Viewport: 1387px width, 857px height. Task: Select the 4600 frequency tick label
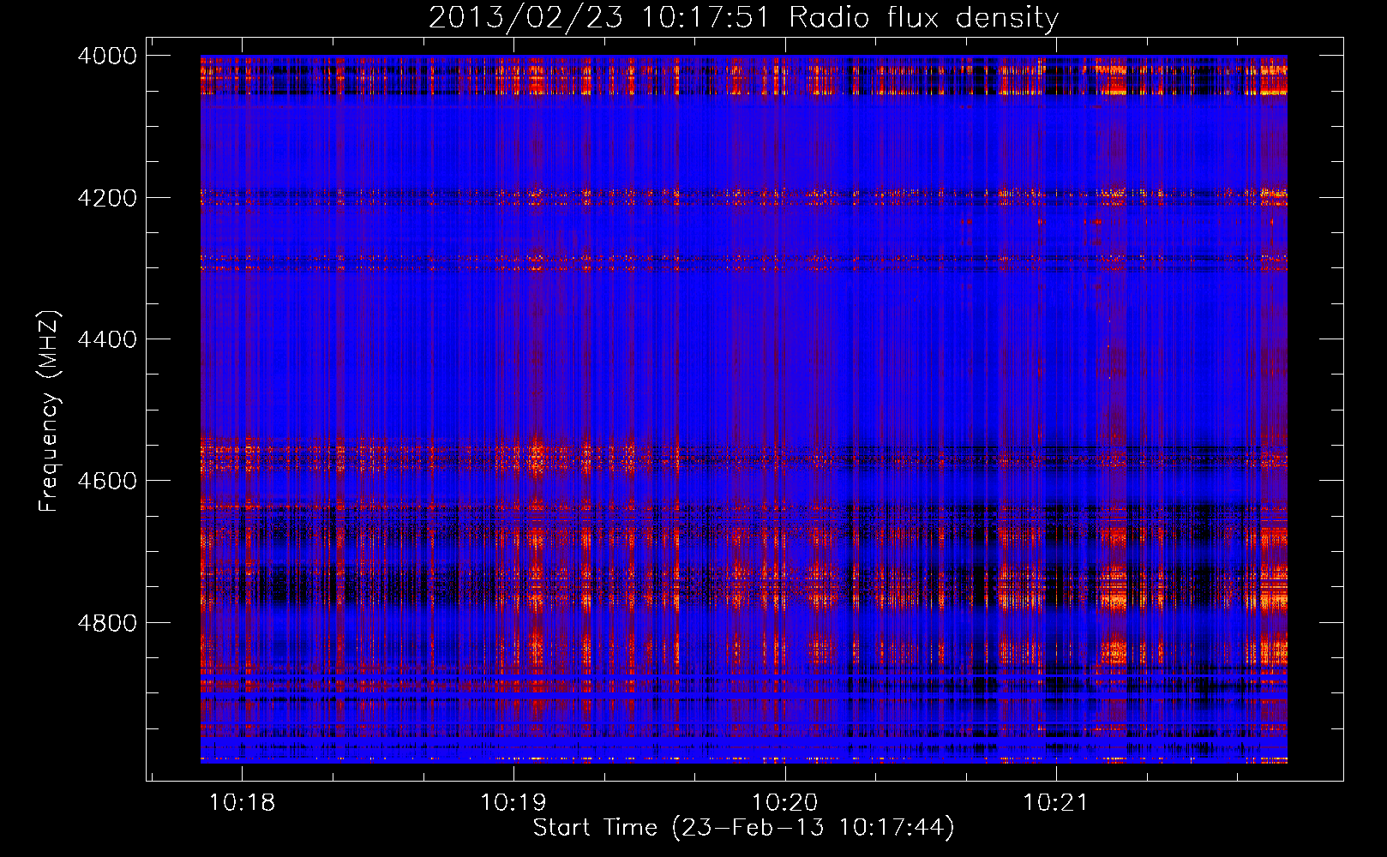tap(107, 481)
